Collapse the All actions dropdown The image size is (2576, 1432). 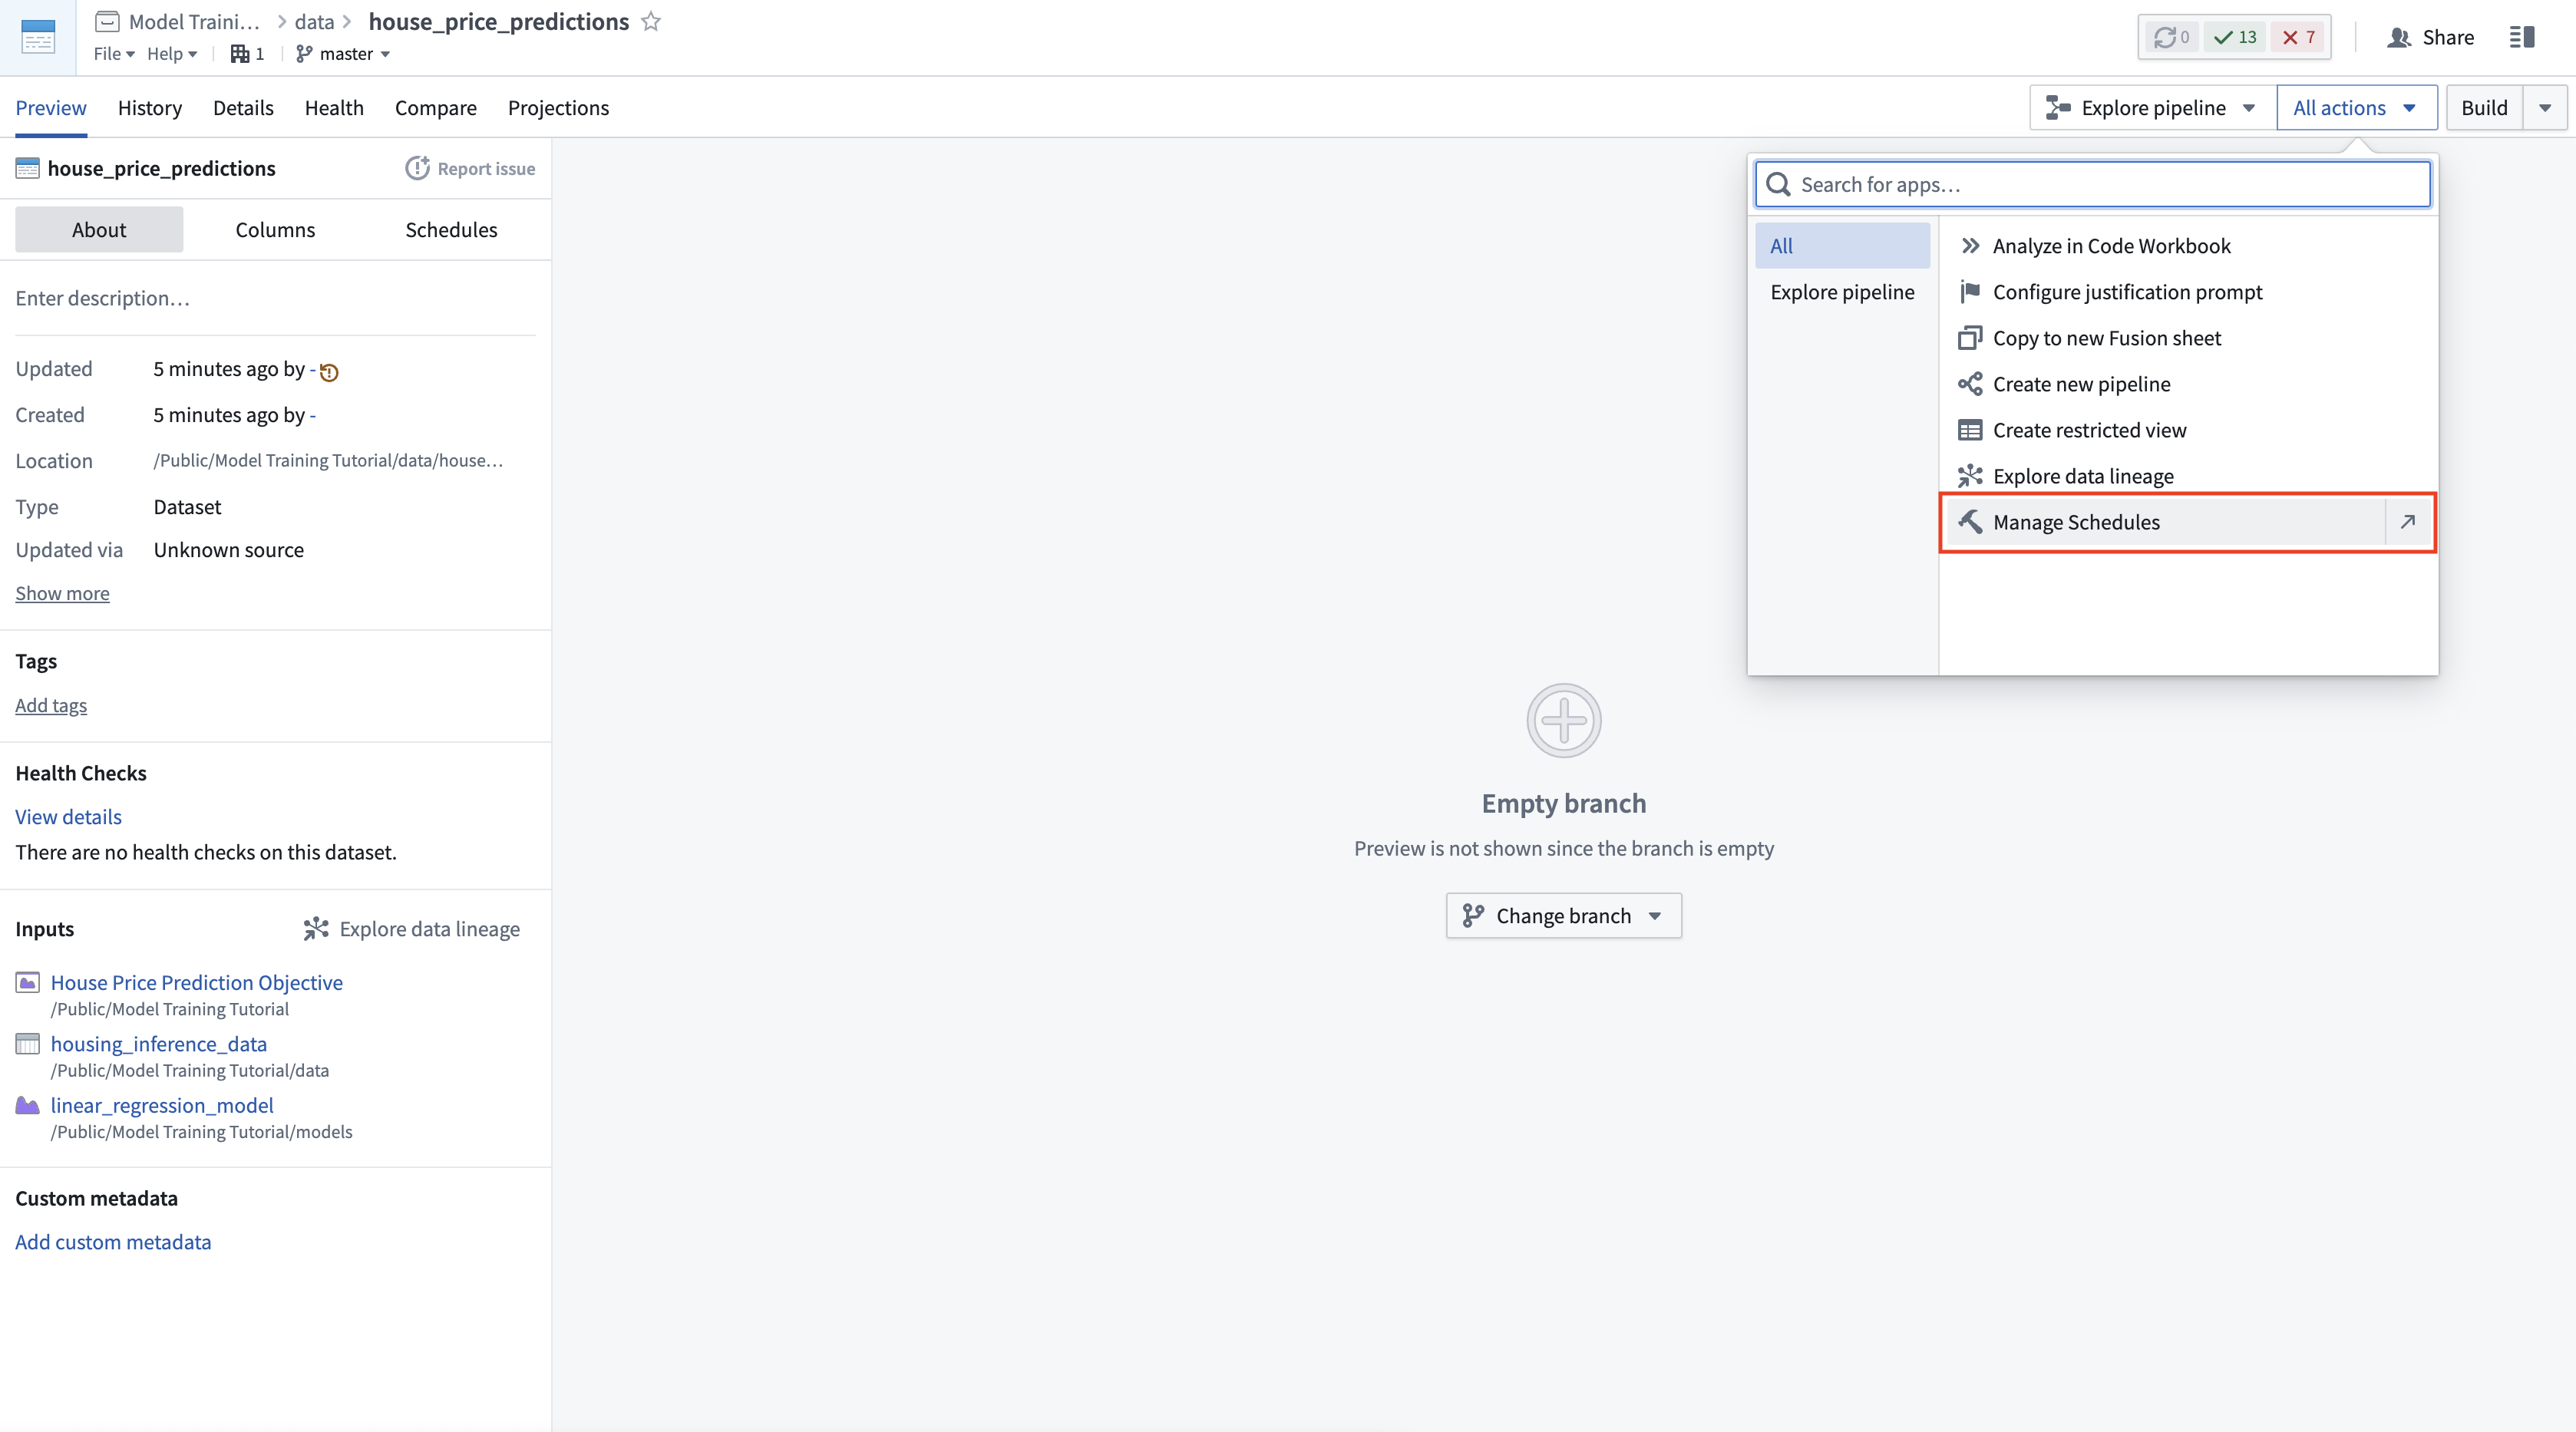click(2356, 108)
